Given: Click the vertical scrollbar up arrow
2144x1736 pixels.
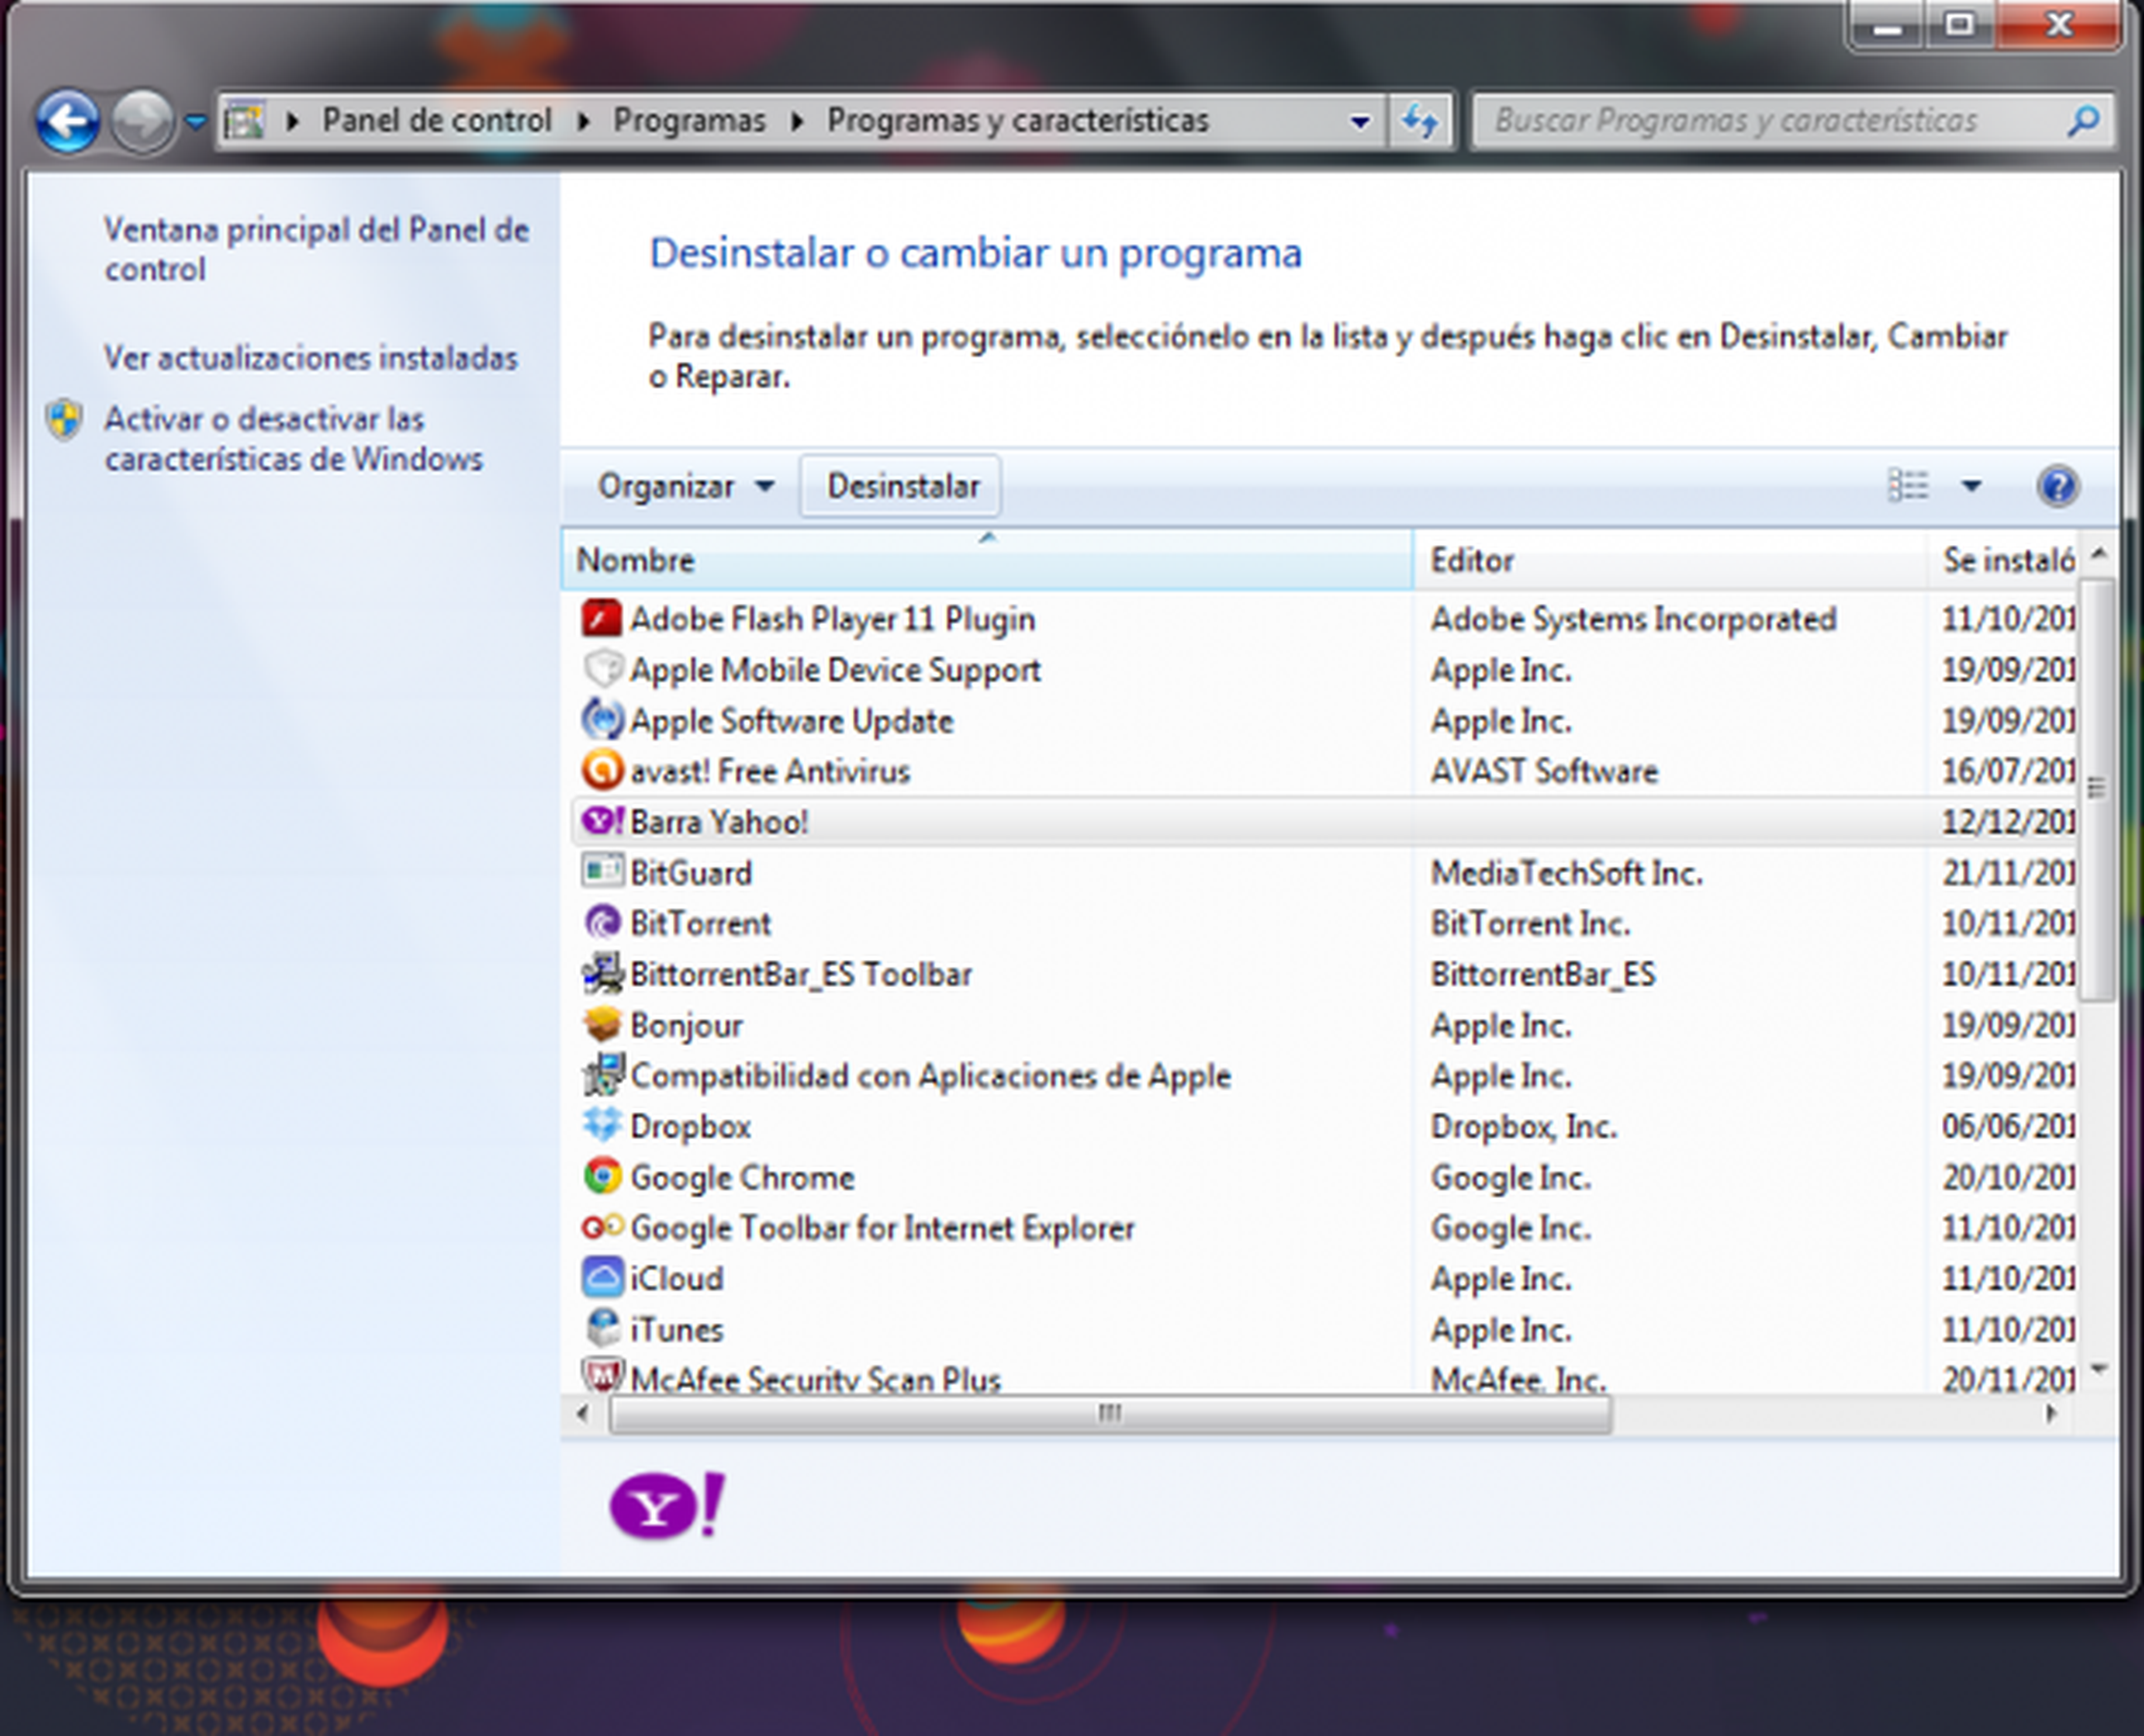Looking at the screenshot, I should pos(2098,553).
